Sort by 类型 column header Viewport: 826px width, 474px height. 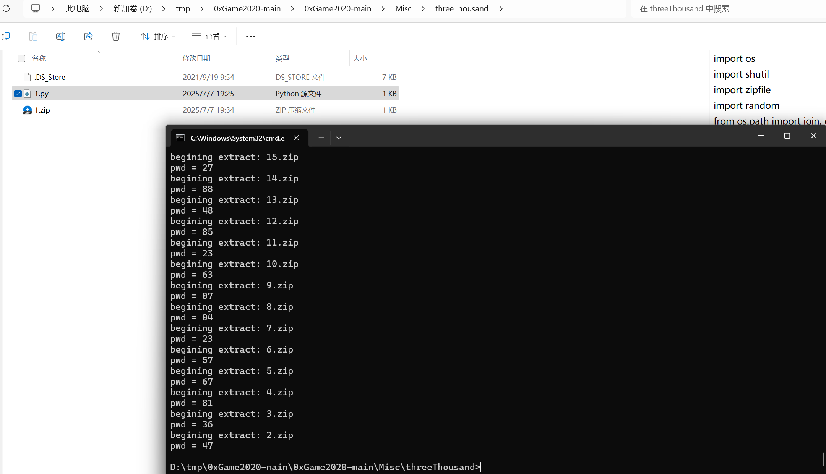click(x=282, y=58)
